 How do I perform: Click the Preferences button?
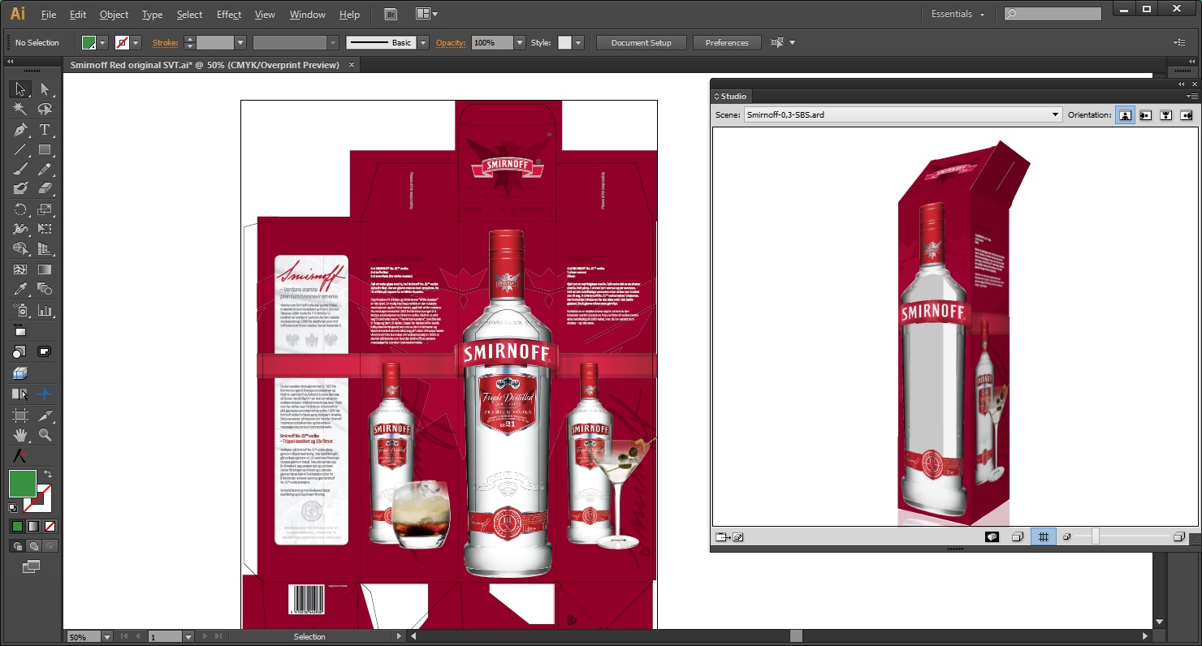pos(727,43)
